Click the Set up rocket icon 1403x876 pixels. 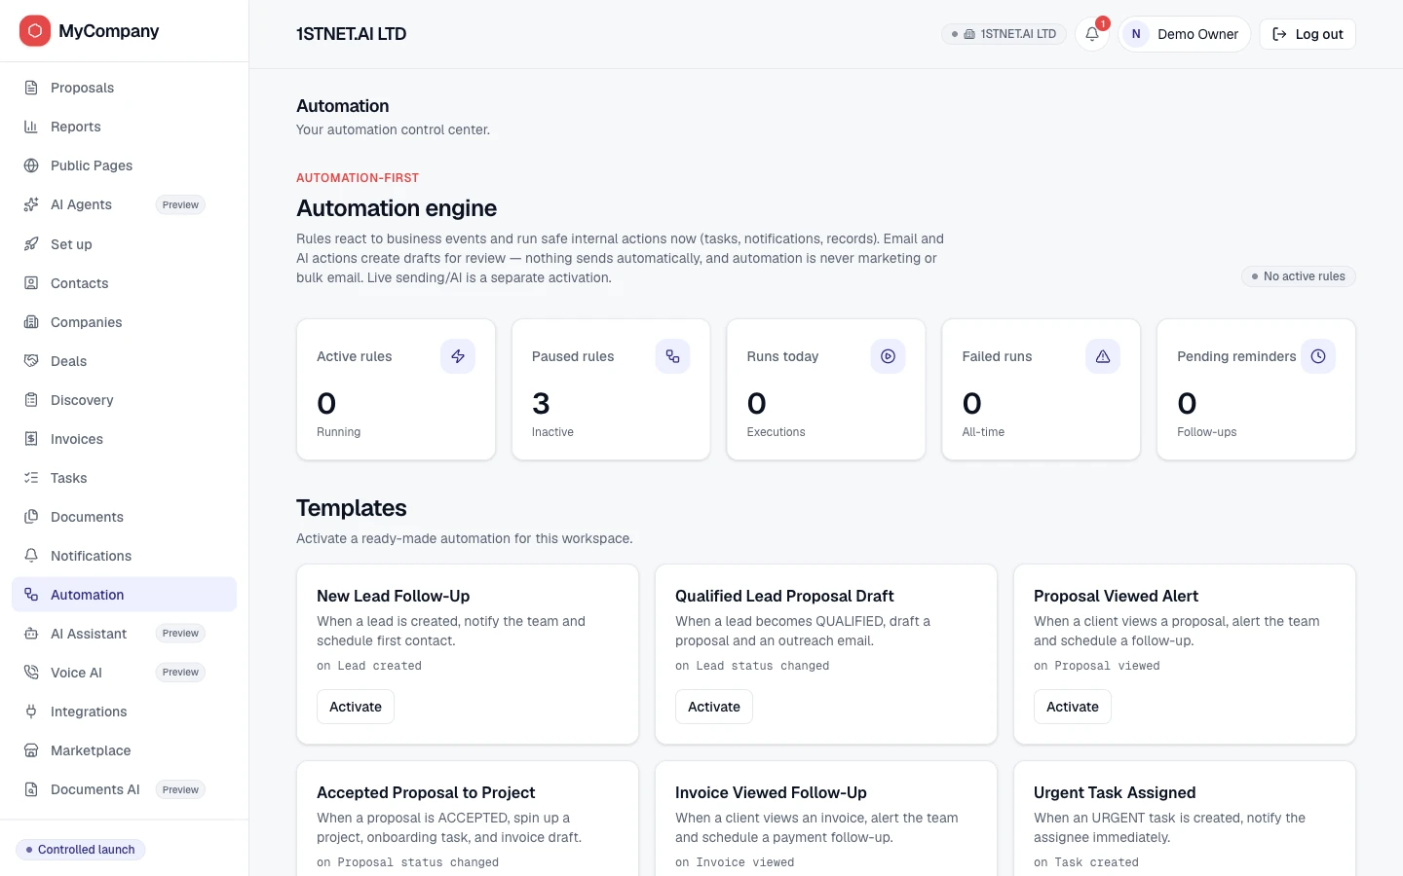pyautogui.click(x=31, y=244)
